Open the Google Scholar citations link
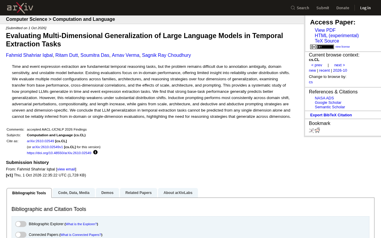The width and height of the screenshot is (381, 238). (x=328, y=103)
